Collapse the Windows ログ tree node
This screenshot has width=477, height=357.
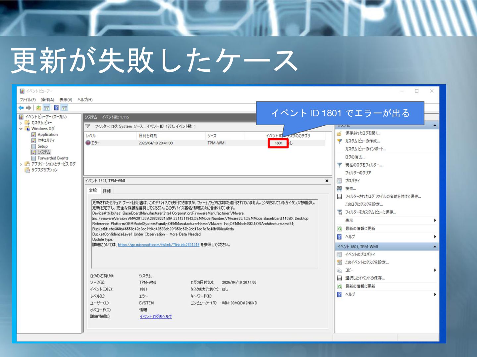(21, 129)
